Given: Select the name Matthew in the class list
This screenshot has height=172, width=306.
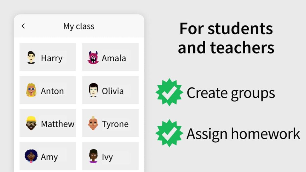Looking at the screenshot, I should (58, 124).
